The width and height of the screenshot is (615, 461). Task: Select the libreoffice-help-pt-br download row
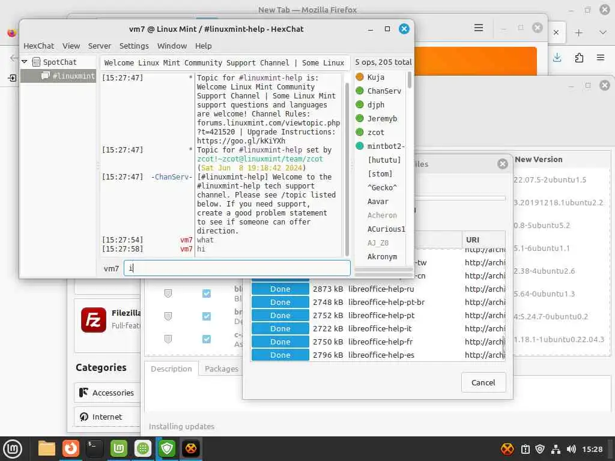tap(378, 303)
